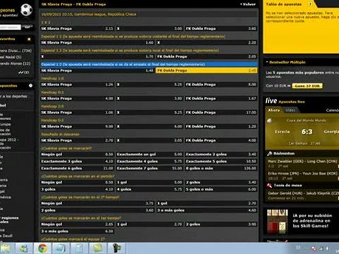Bet Exactamente 6 goles 21.00
339x254 pixels.
point(77,169)
